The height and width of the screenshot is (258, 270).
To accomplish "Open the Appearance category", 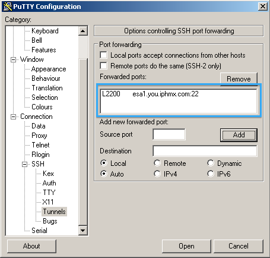I will [x=49, y=69].
